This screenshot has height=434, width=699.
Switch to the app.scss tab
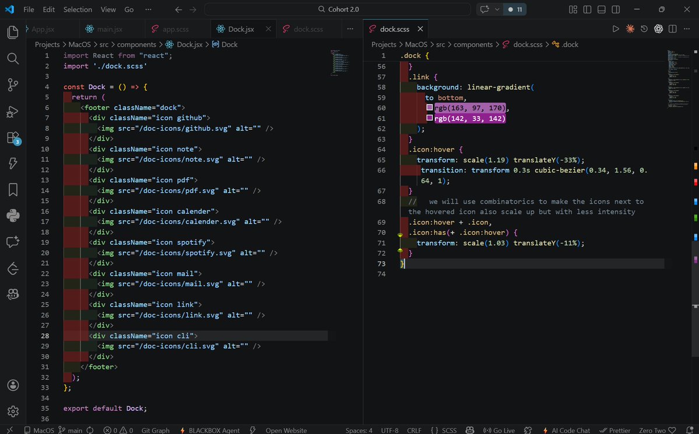[175, 29]
